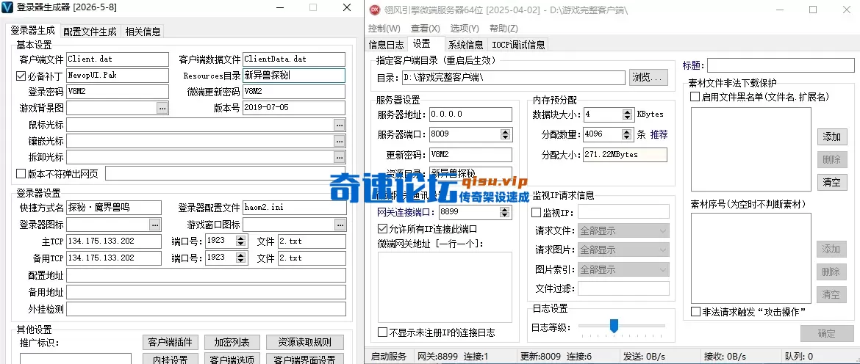The image size is (860, 364).
Task: Click the 目录 path field
Action: (x=513, y=78)
